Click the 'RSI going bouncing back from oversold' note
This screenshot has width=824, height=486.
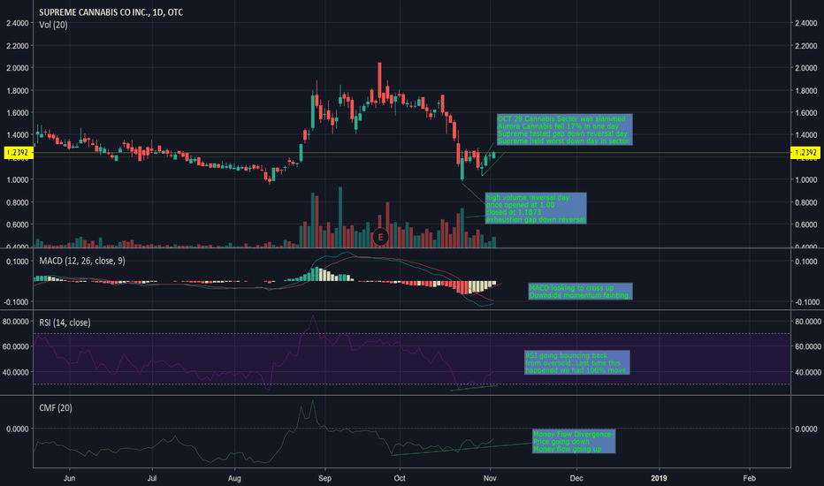point(577,362)
